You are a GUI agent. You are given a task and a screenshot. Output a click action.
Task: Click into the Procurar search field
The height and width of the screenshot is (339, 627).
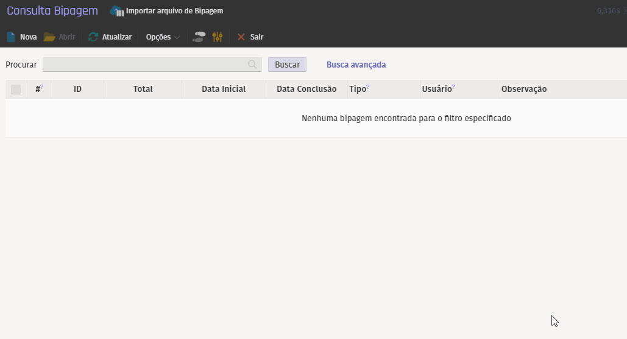click(x=144, y=65)
